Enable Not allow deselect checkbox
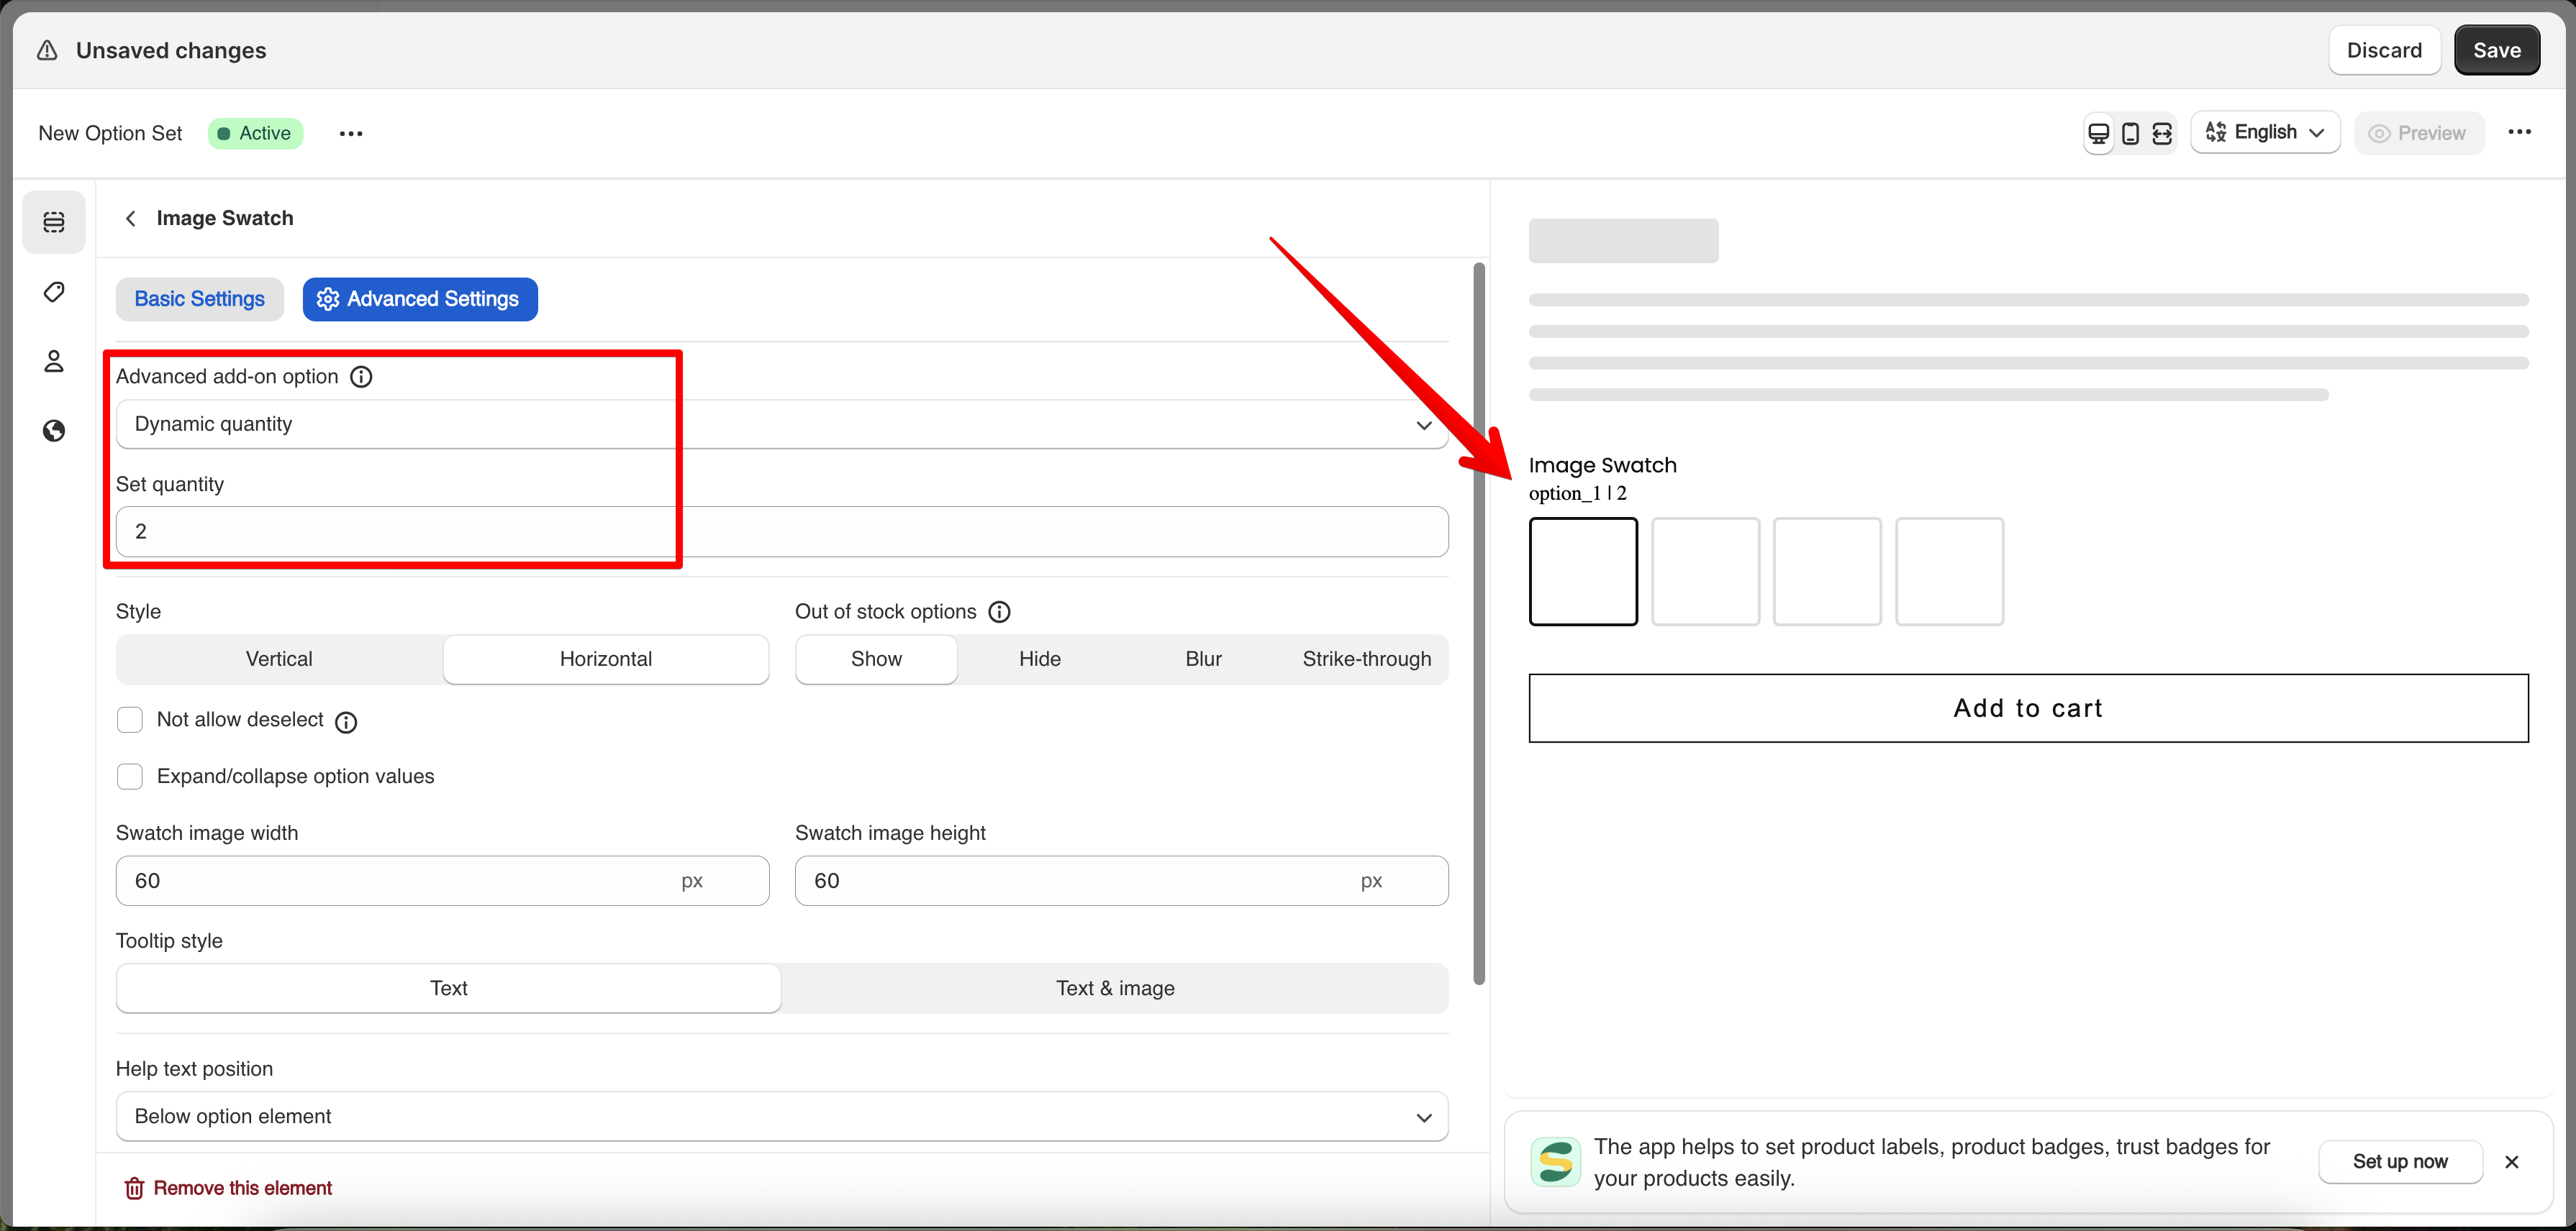2576x1231 pixels. tap(130, 720)
